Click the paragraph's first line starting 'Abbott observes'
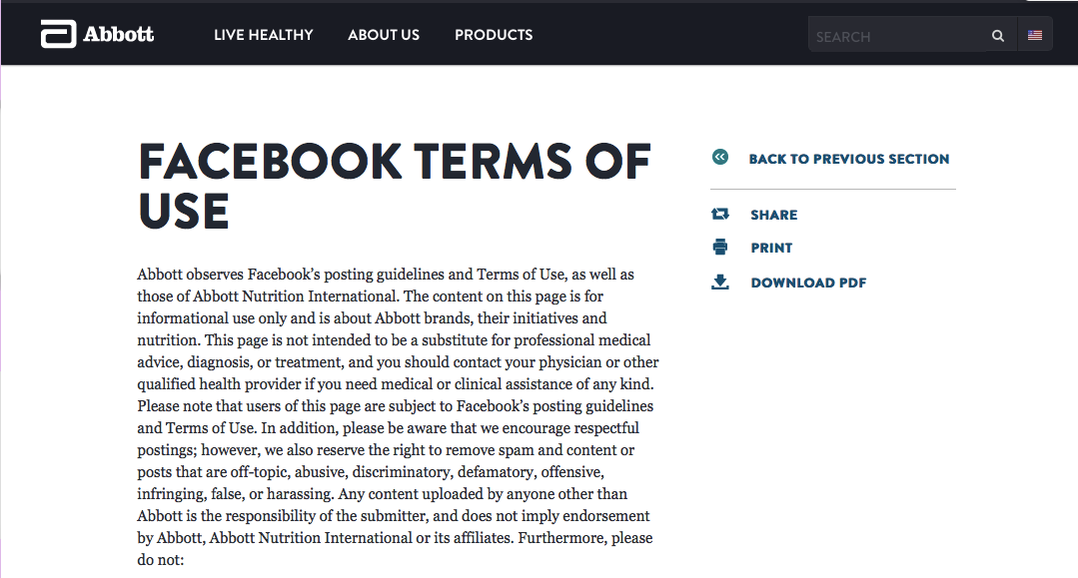This screenshot has width=1078, height=578. 386,275
